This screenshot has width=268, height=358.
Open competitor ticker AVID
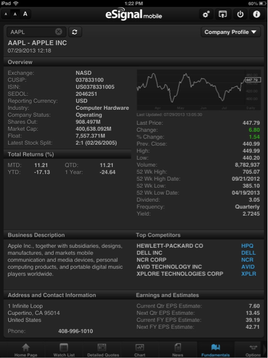point(248,267)
